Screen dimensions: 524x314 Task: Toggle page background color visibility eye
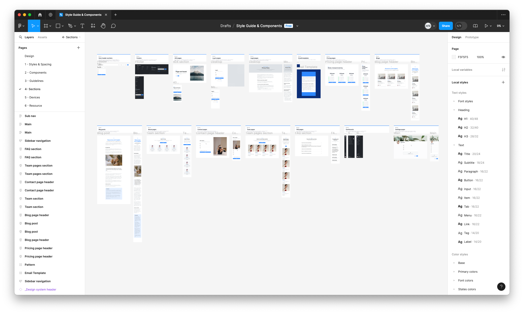(503, 57)
